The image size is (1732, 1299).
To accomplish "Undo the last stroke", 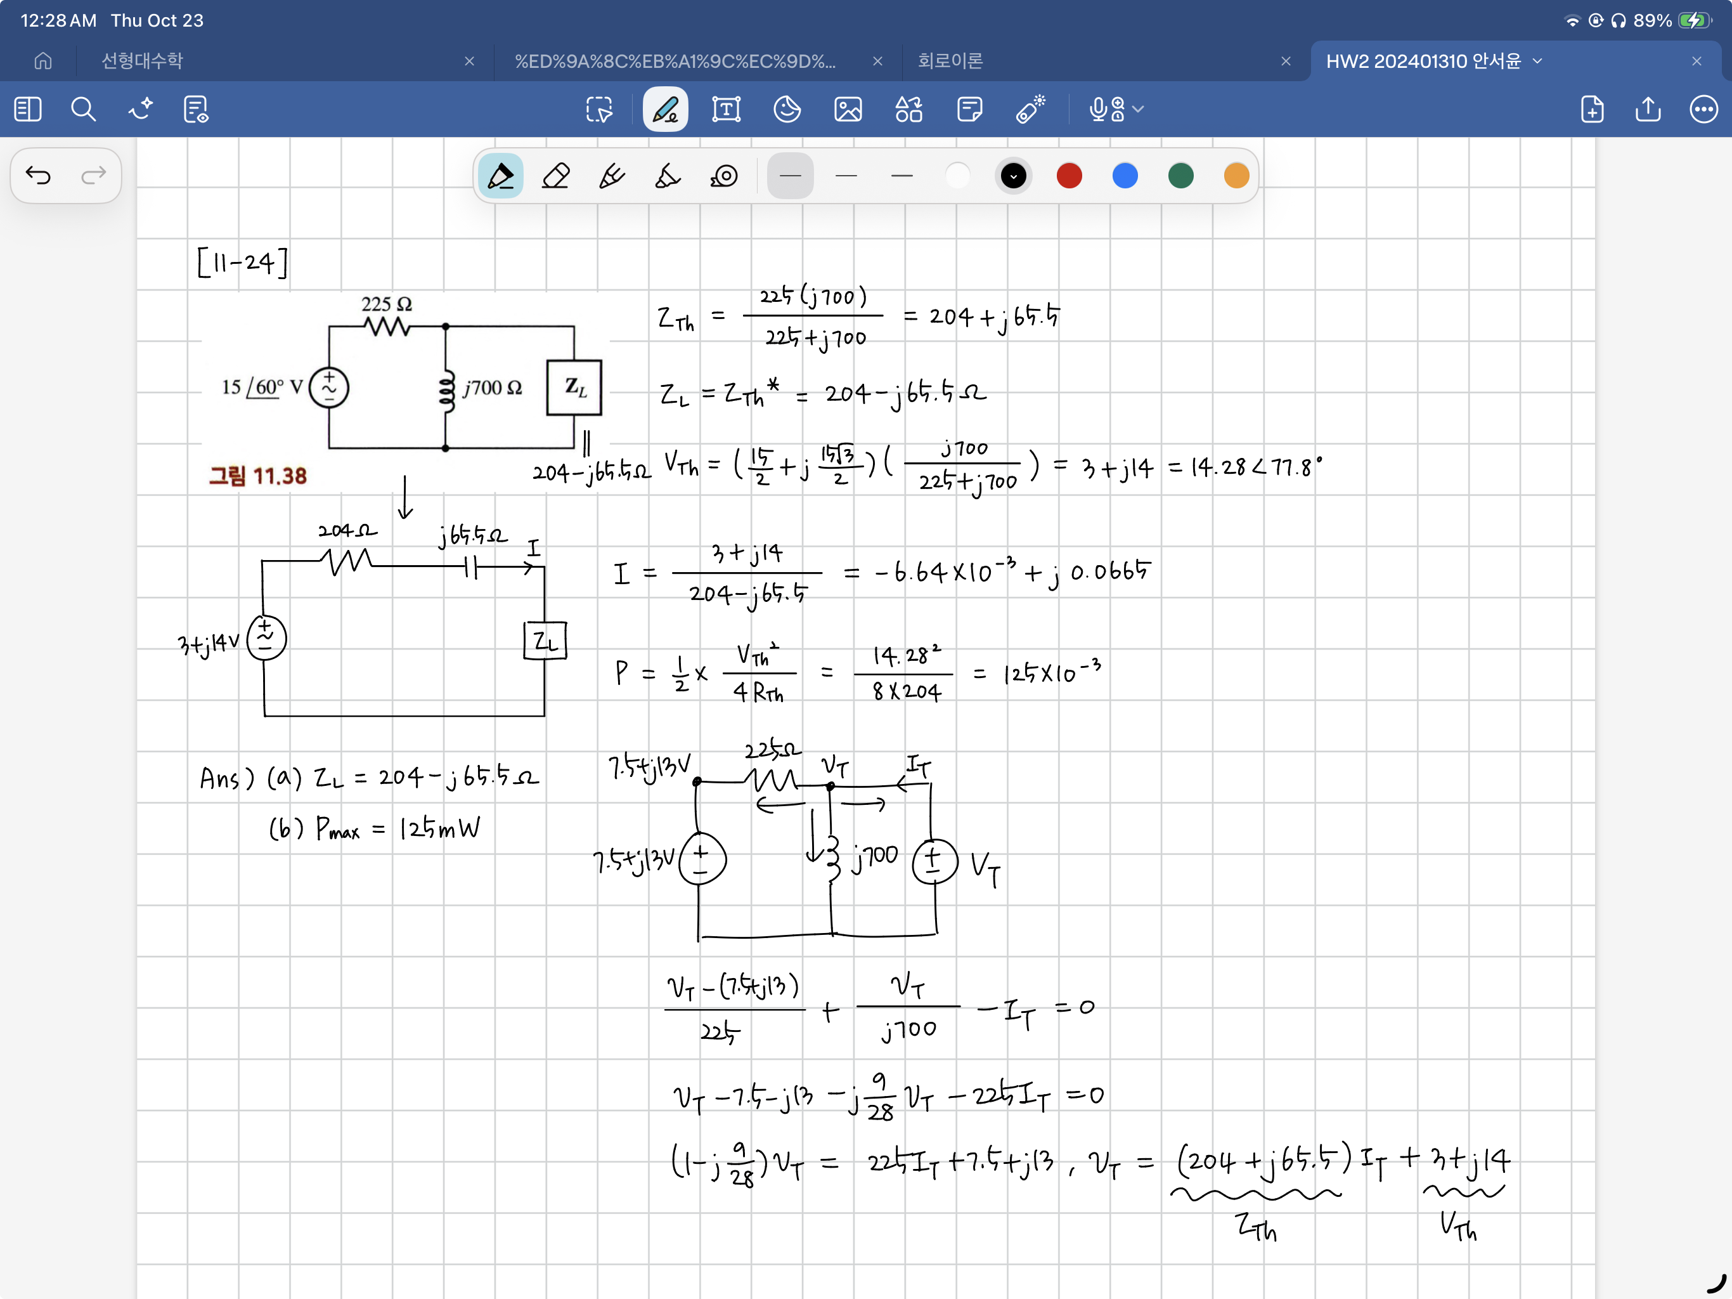I will click(37, 174).
